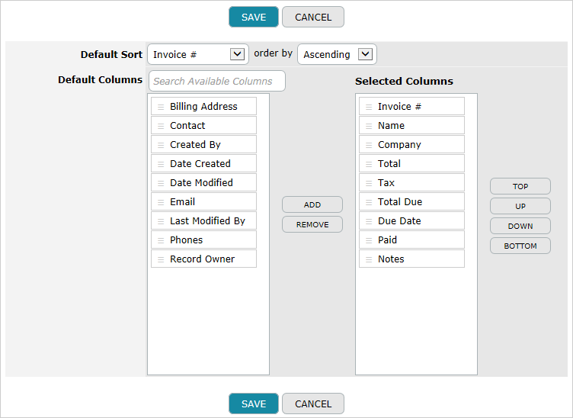573x418 pixels.
Task: Select Last Modified By in available columns
Action: tap(204, 220)
